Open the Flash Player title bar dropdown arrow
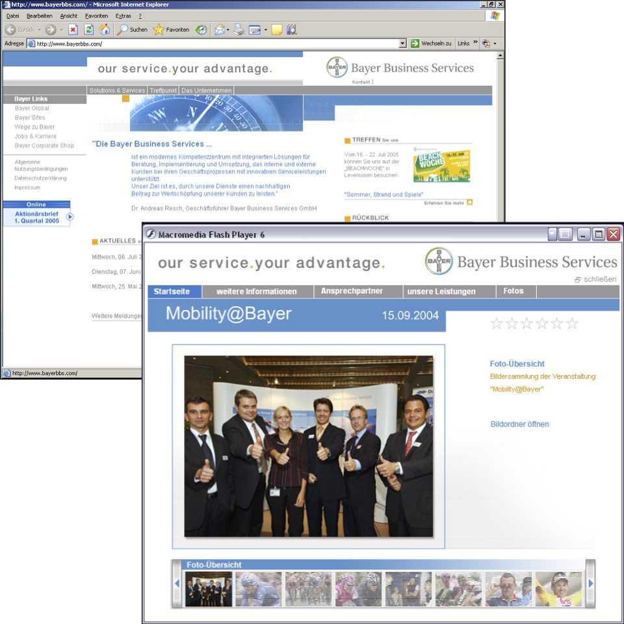624x624 pixels. click(x=552, y=234)
